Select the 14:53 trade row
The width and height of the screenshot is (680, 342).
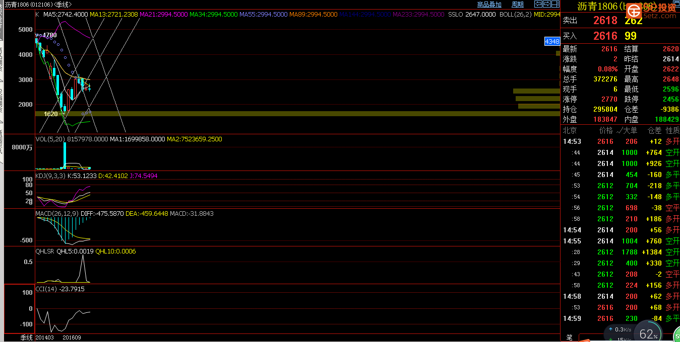621,141
